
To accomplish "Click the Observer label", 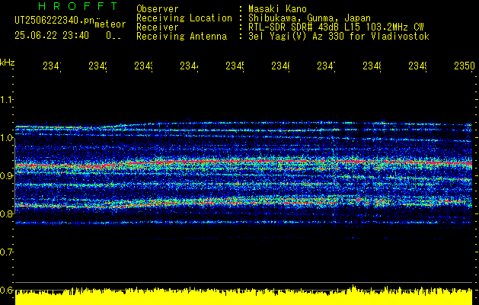I will point(158,9).
